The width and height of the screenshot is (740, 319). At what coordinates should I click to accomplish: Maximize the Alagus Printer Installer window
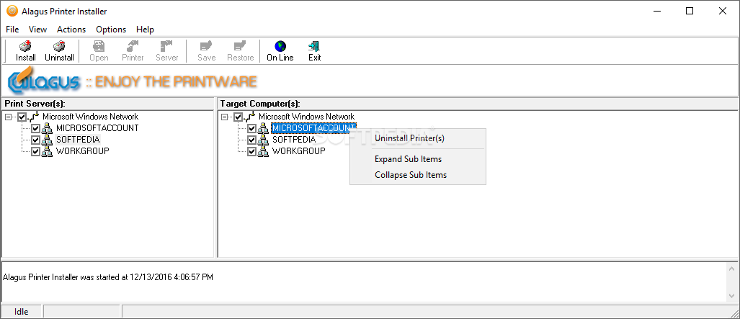690,12
